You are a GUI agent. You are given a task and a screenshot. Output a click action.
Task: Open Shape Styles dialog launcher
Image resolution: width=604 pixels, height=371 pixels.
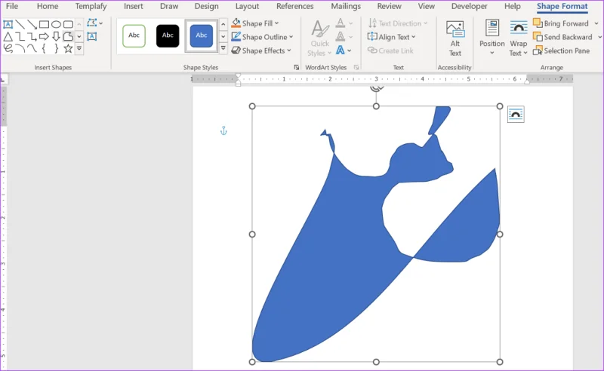(296, 67)
